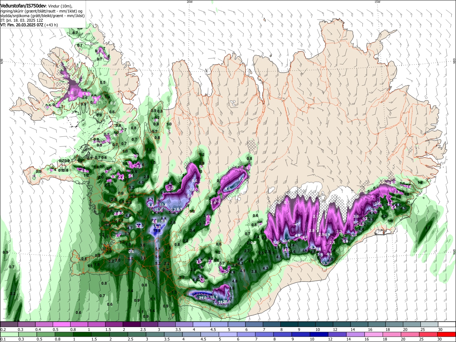Image resolution: width=456 pixels, height=342 pixels.
Task: Click the 20W longitude label
Action: pos(190,2)
